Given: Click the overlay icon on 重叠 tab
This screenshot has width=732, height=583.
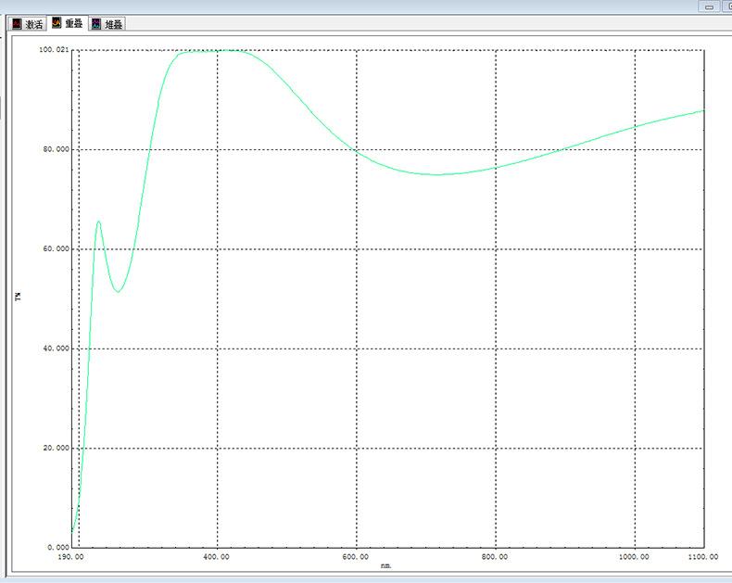Looking at the screenshot, I should (x=57, y=23).
